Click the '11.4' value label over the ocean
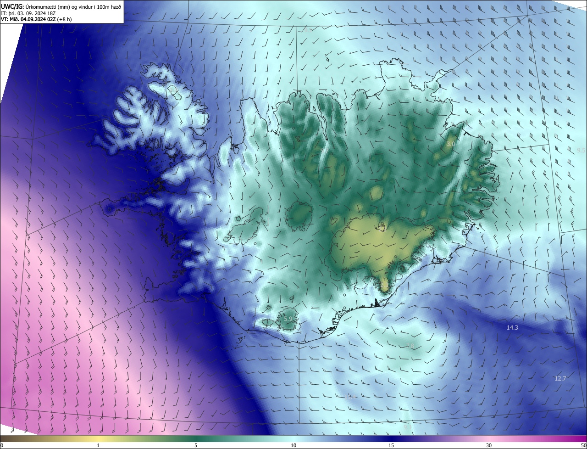 tap(350, 396)
